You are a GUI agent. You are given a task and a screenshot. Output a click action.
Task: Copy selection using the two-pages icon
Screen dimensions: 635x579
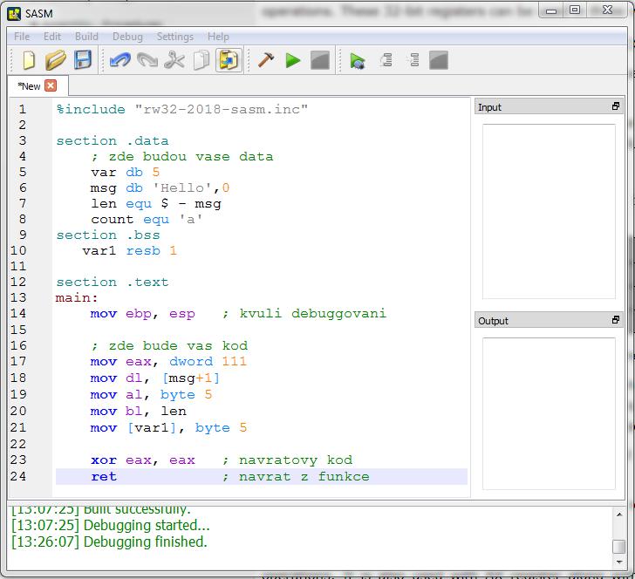(201, 61)
